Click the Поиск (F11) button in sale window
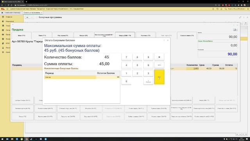 (x=42, y=36)
